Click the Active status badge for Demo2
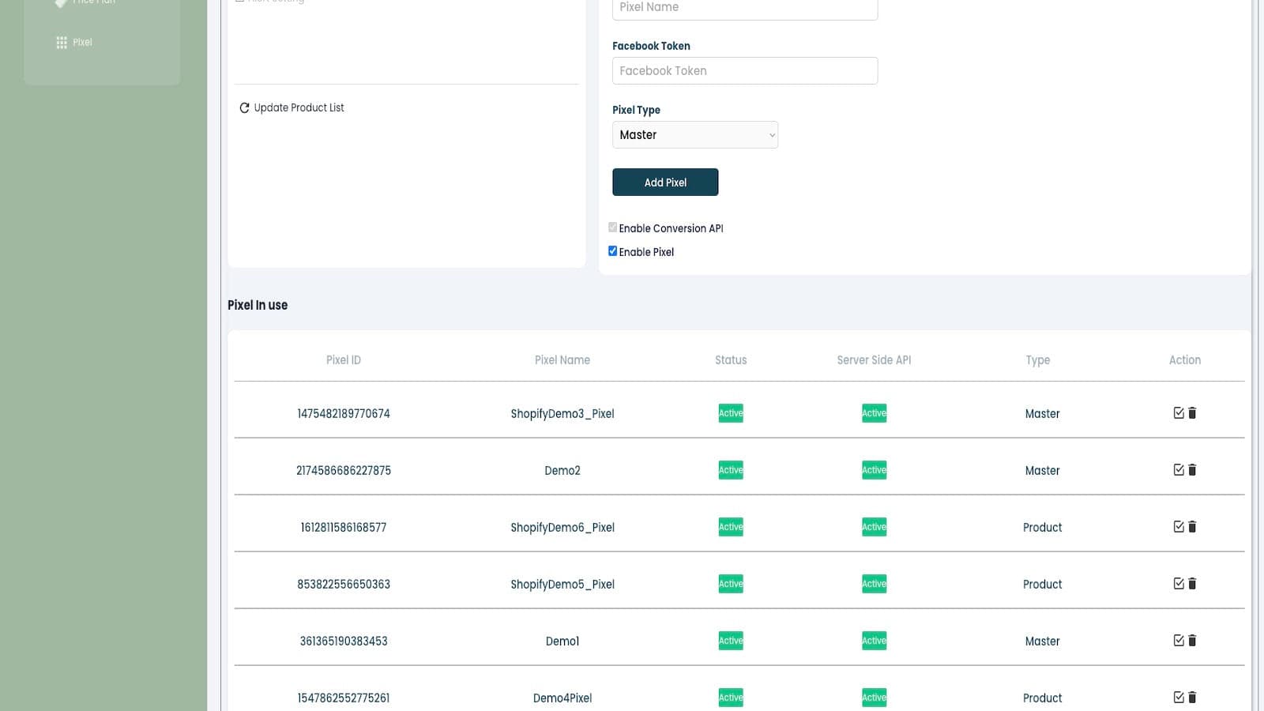This screenshot has width=1264, height=711. pos(731,470)
